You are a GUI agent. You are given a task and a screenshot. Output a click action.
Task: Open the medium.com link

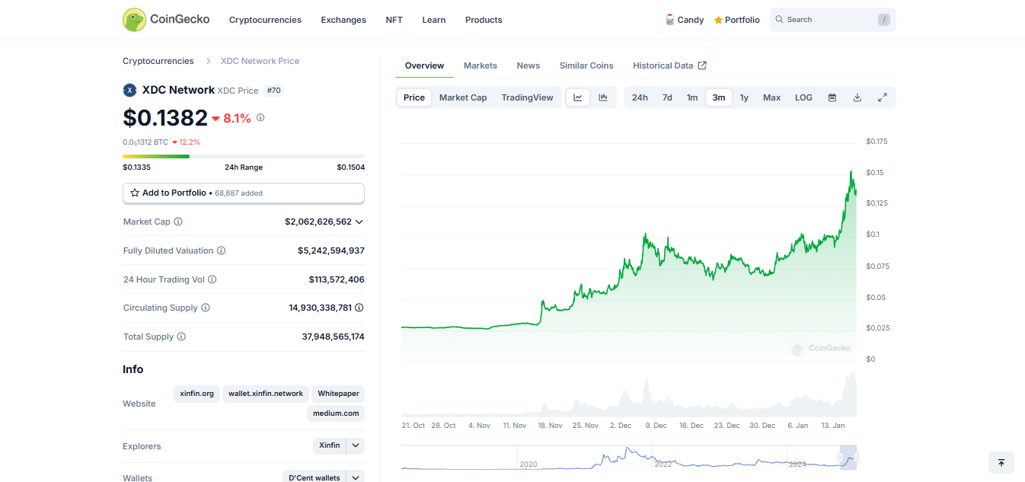click(336, 413)
